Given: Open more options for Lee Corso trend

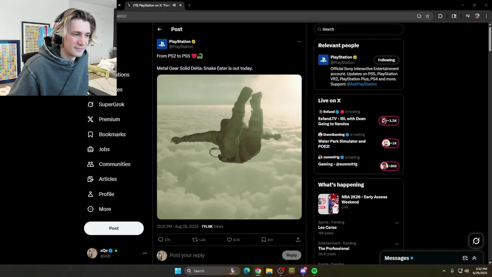Looking at the screenshot, I should [x=397, y=223].
